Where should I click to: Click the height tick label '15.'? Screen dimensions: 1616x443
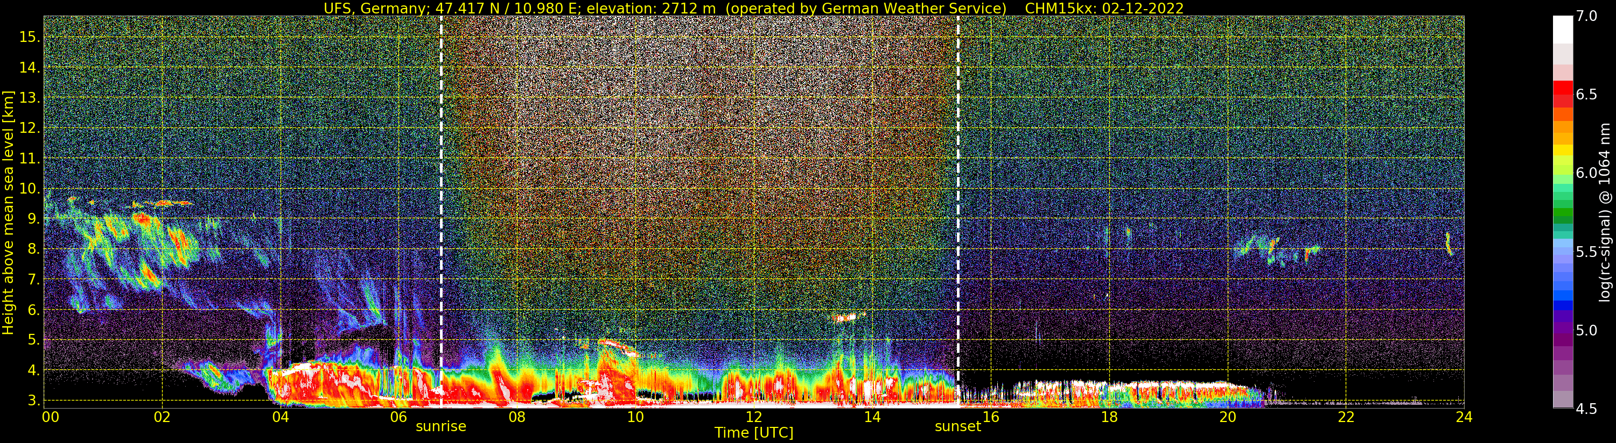coord(30,37)
